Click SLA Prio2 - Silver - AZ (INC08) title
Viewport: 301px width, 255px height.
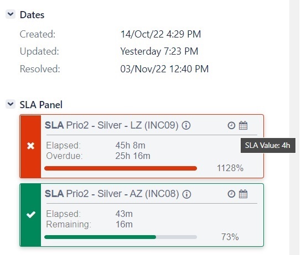tap(112, 194)
